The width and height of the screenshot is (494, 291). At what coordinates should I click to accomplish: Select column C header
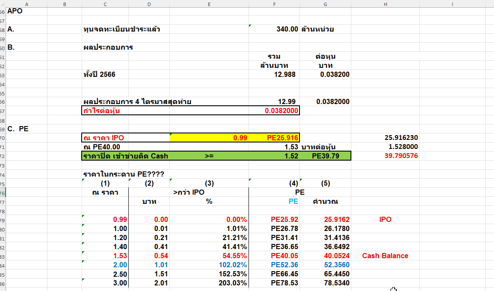pyautogui.click(x=105, y=4)
